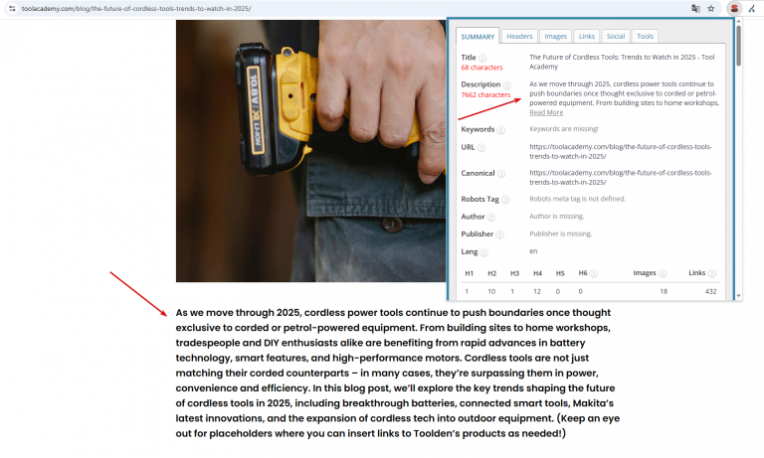This screenshot has height=458, width=764.
Task: Click the help icon next to URL
Action: [481, 147]
